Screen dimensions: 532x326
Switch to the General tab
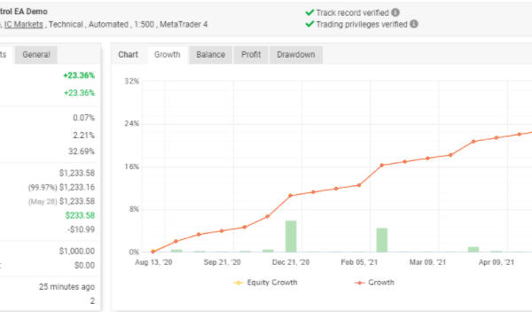pos(36,55)
